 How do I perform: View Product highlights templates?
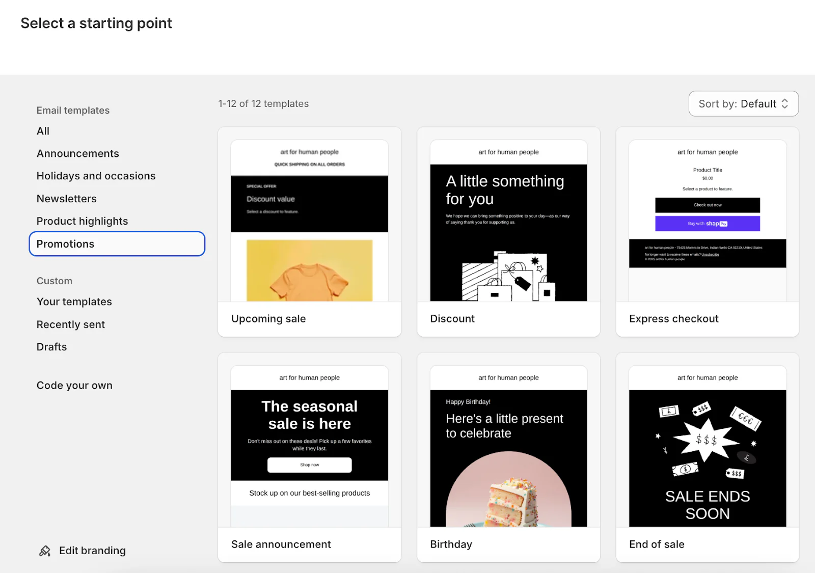[x=82, y=221]
